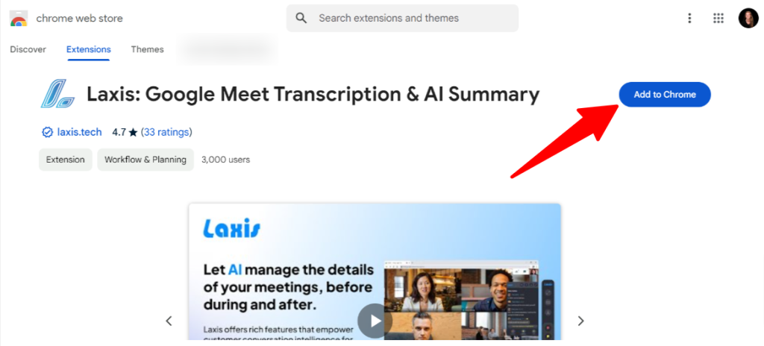The height and width of the screenshot is (346, 764).
Task: Click the Chrome Web Store logo icon
Action: coord(19,19)
